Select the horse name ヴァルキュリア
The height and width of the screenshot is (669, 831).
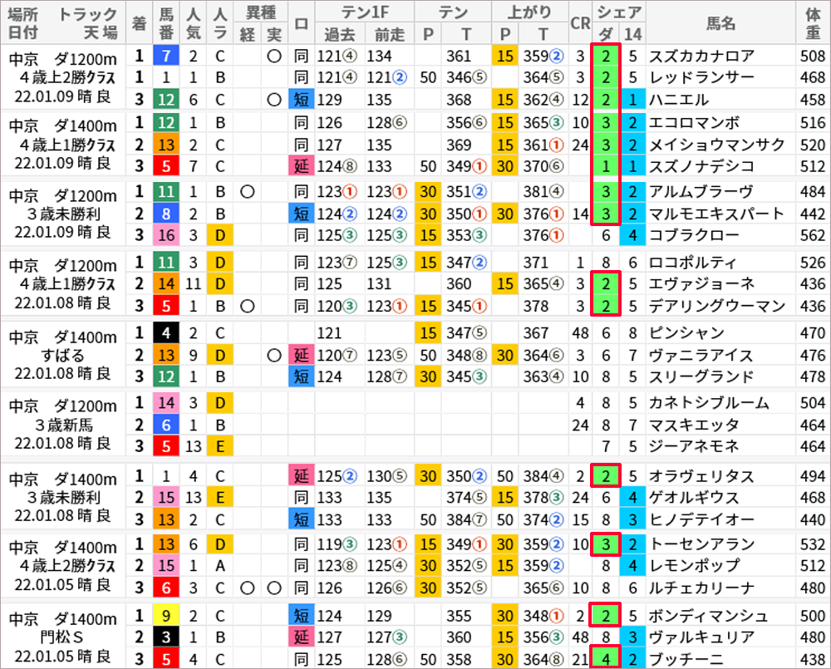701,637
